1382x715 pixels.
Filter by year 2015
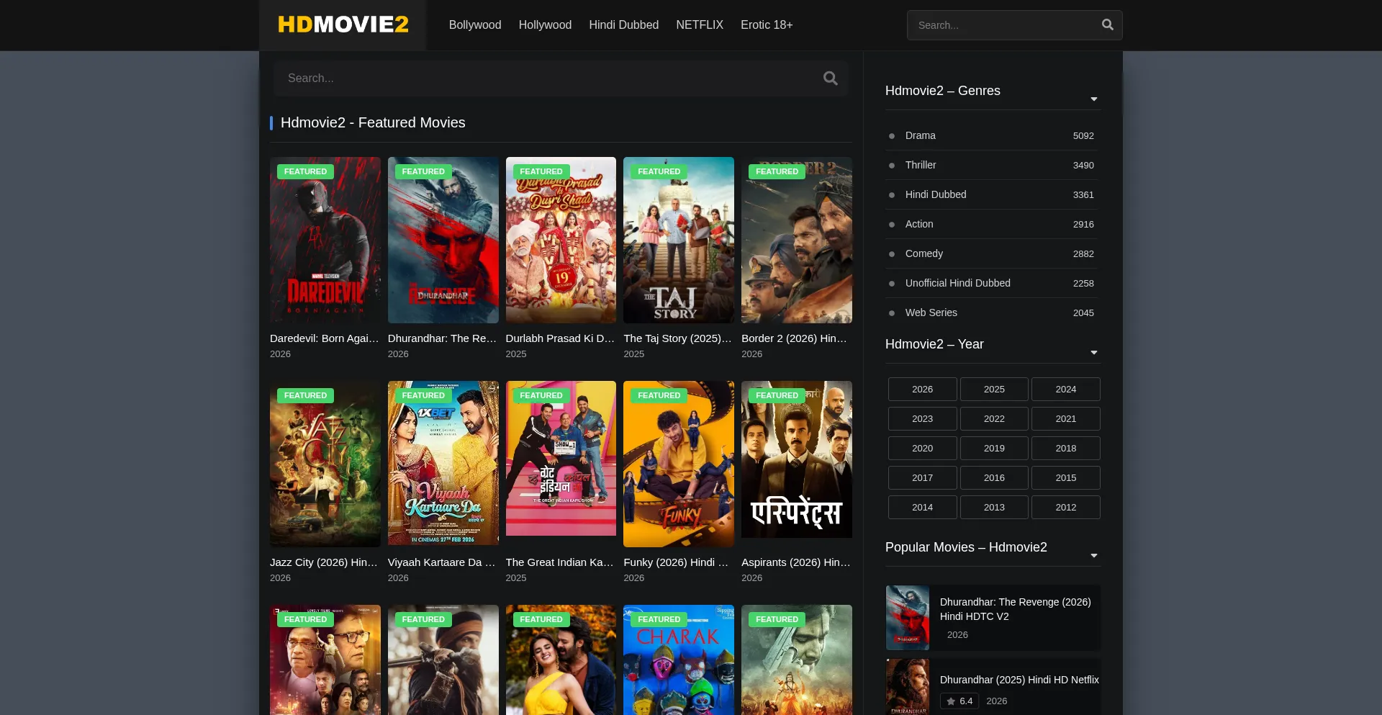point(1066,477)
